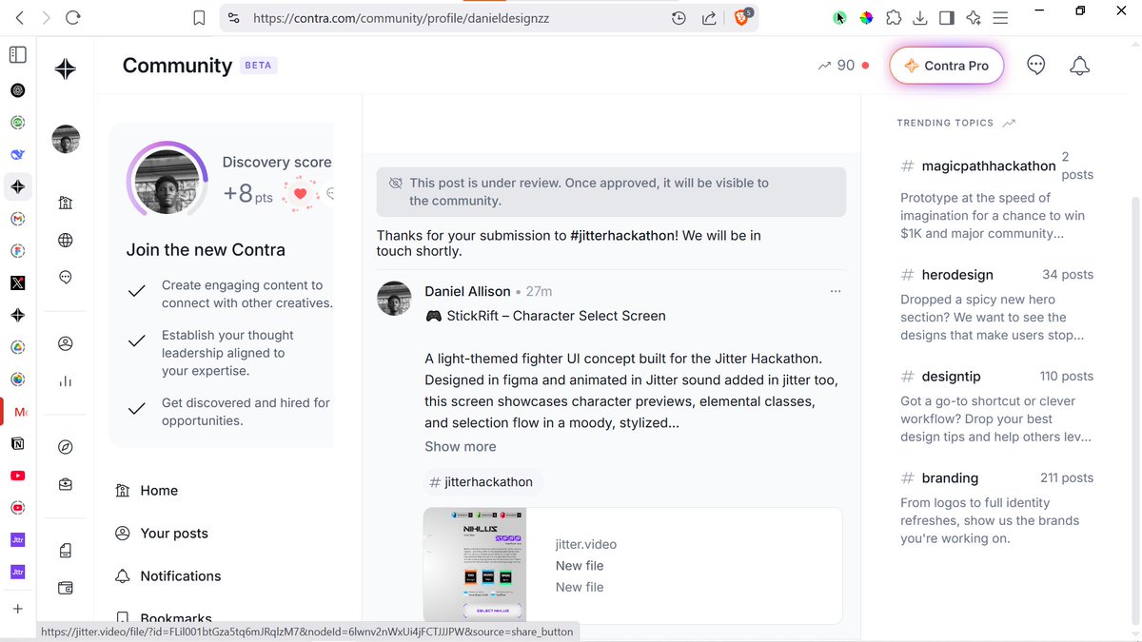Viewport: 1142px width, 642px height.
Task: Switch to the ChatGPT tab
Action: click(17, 90)
